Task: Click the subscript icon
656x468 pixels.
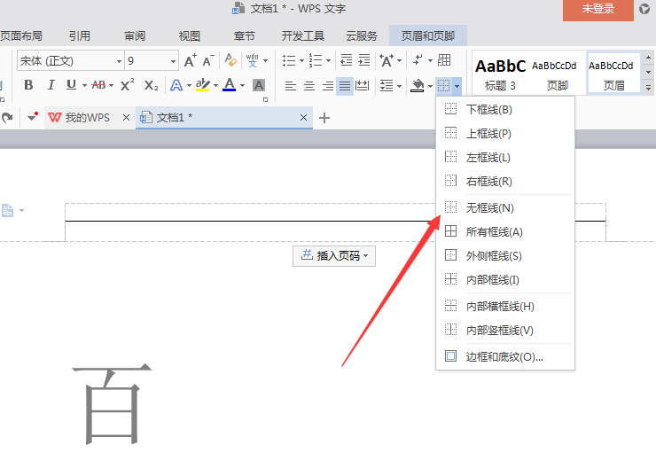Action: 151,85
